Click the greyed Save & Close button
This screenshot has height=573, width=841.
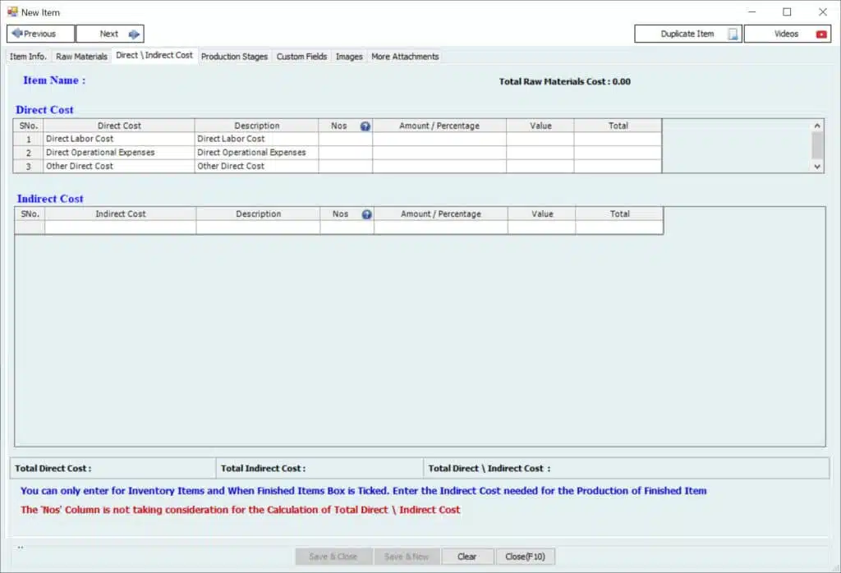(x=333, y=557)
